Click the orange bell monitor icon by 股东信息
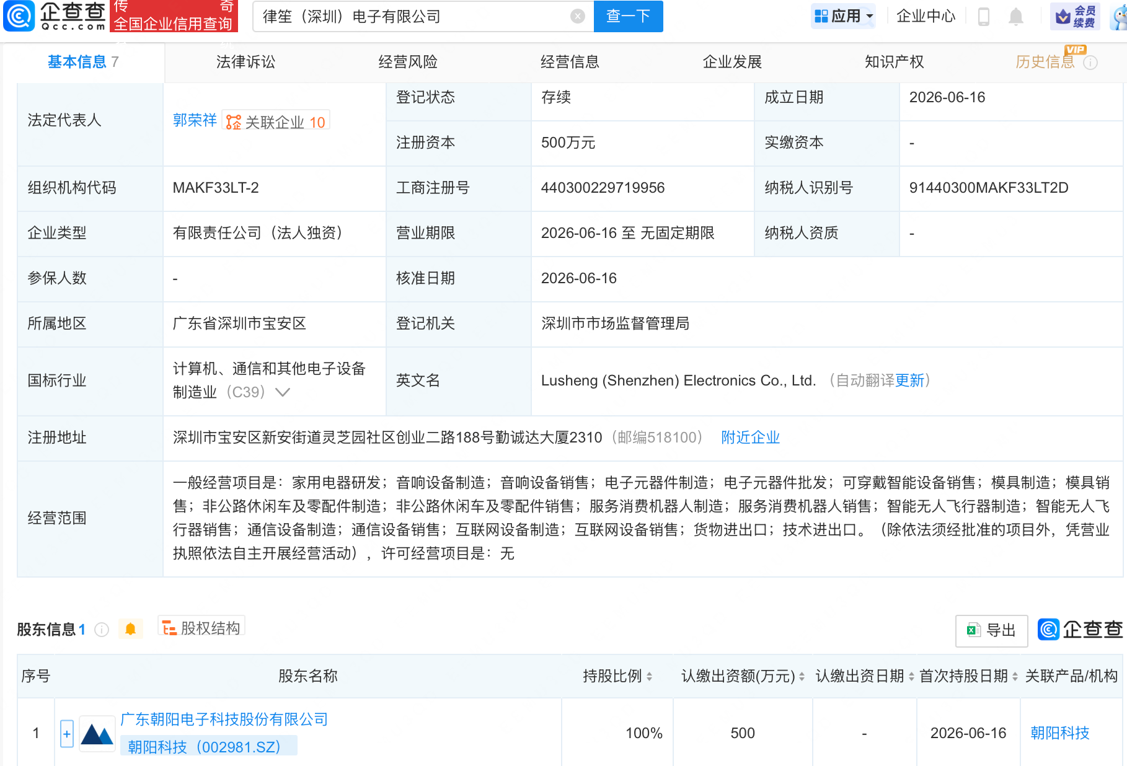The image size is (1127, 766). coord(130,630)
